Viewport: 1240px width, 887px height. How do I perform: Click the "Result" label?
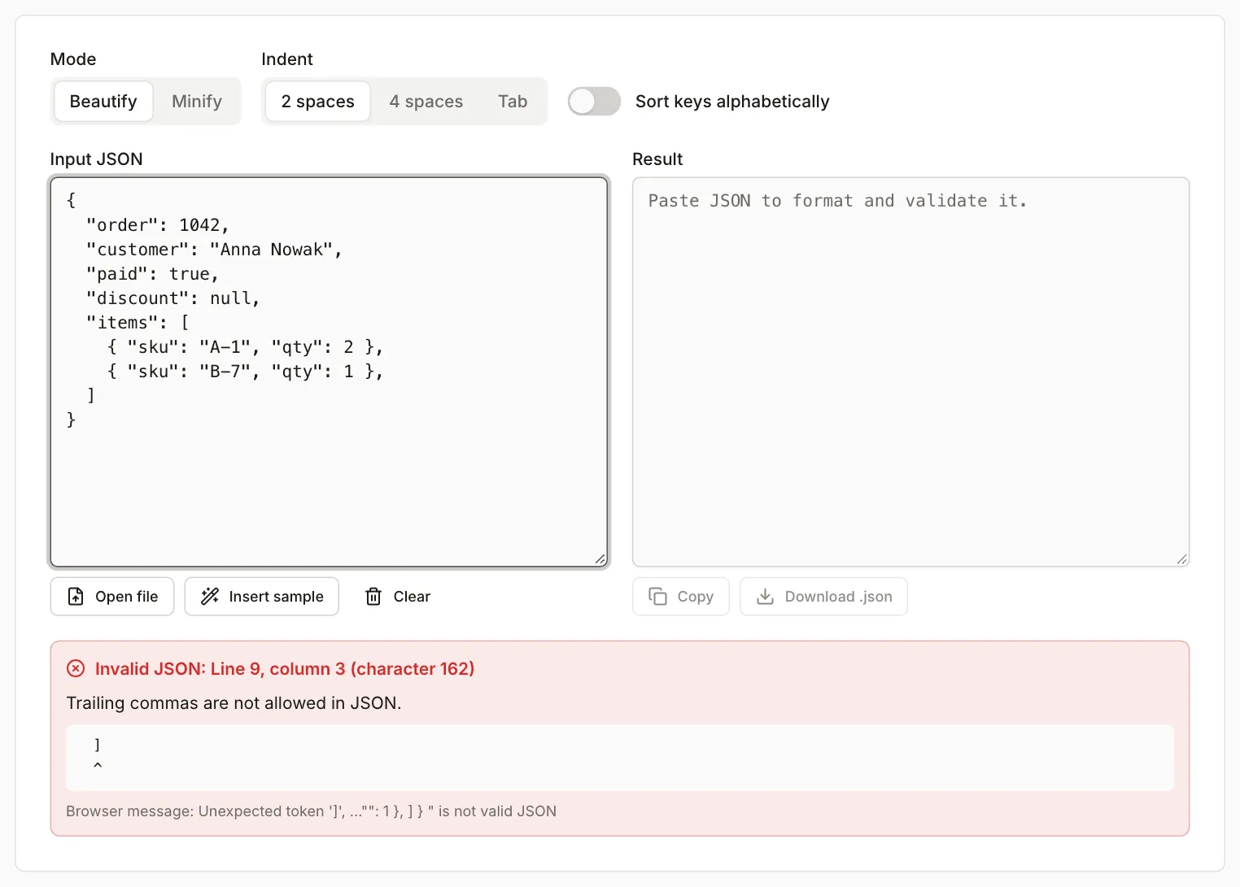click(x=657, y=159)
